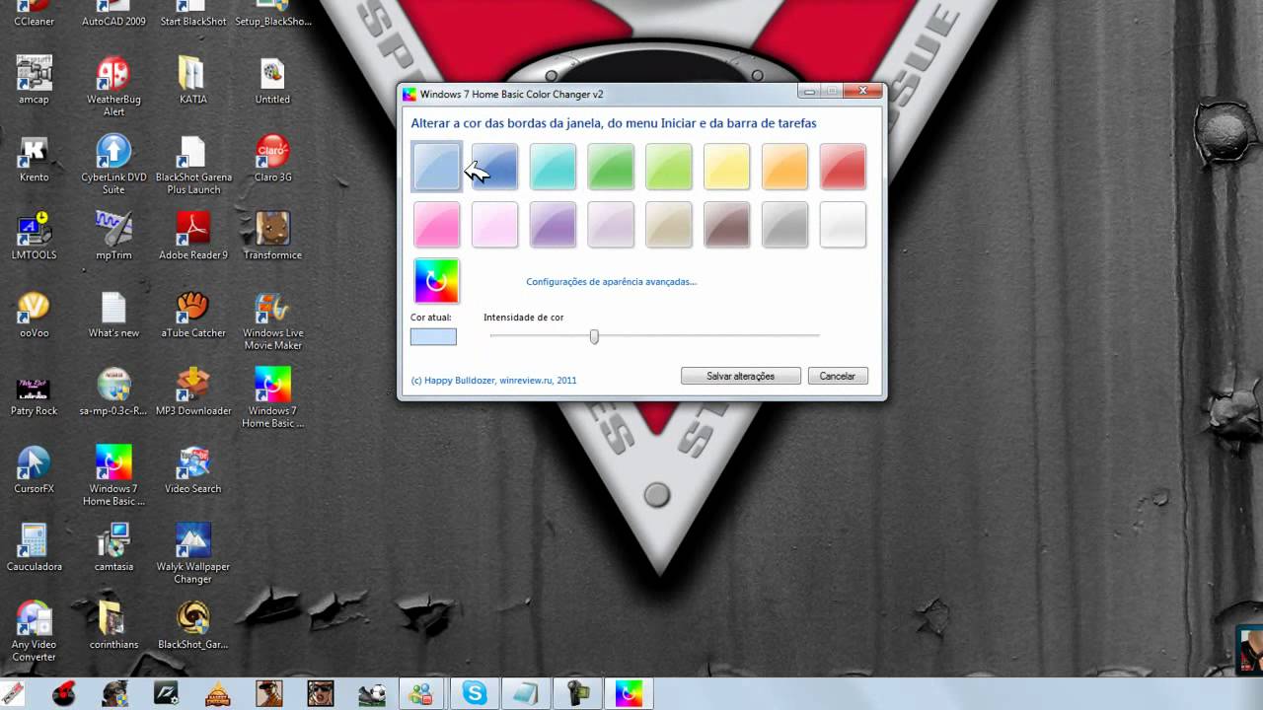Screen dimensions: 1263x710
Task: Select the Untitled file on desktop
Action: point(272,80)
